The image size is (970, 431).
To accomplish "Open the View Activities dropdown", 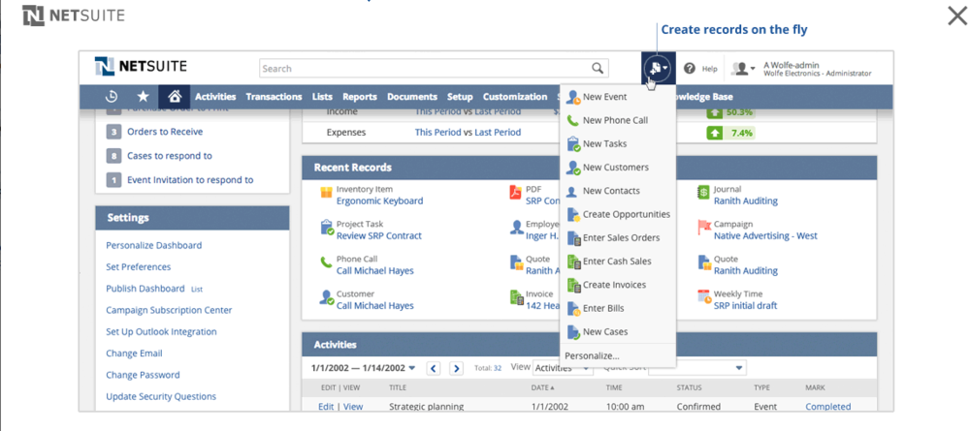I will (563, 368).
